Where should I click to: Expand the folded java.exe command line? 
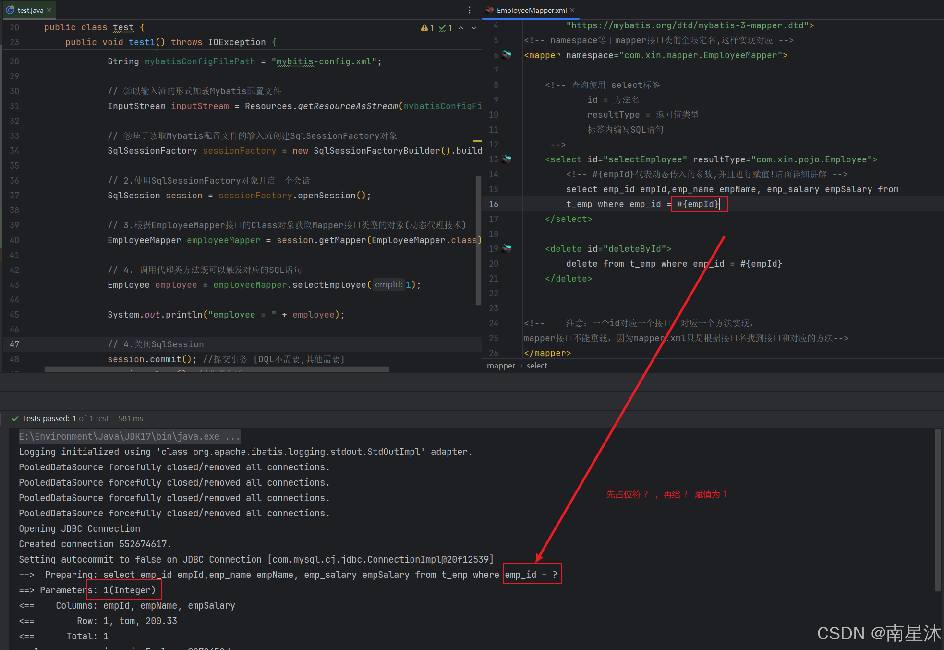[130, 436]
